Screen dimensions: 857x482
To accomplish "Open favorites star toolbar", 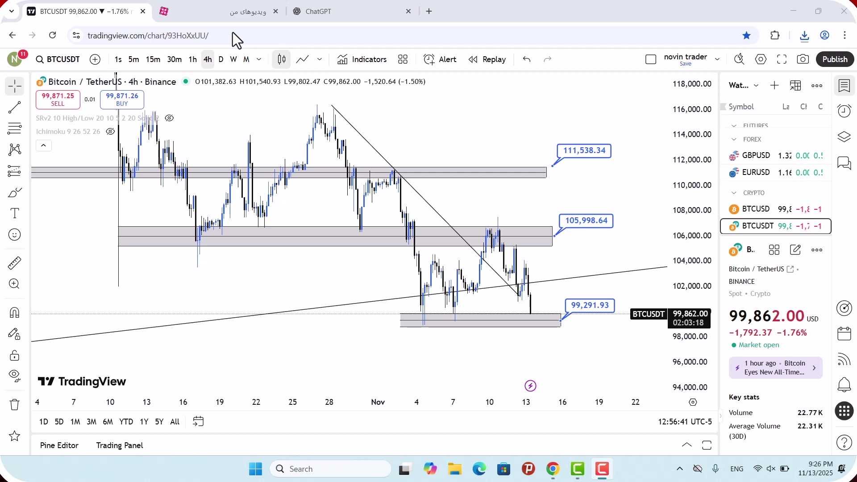I will click(15, 436).
